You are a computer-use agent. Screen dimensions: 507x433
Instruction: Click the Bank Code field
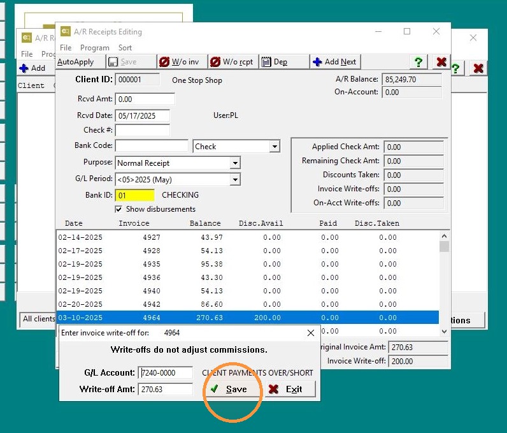click(152, 145)
